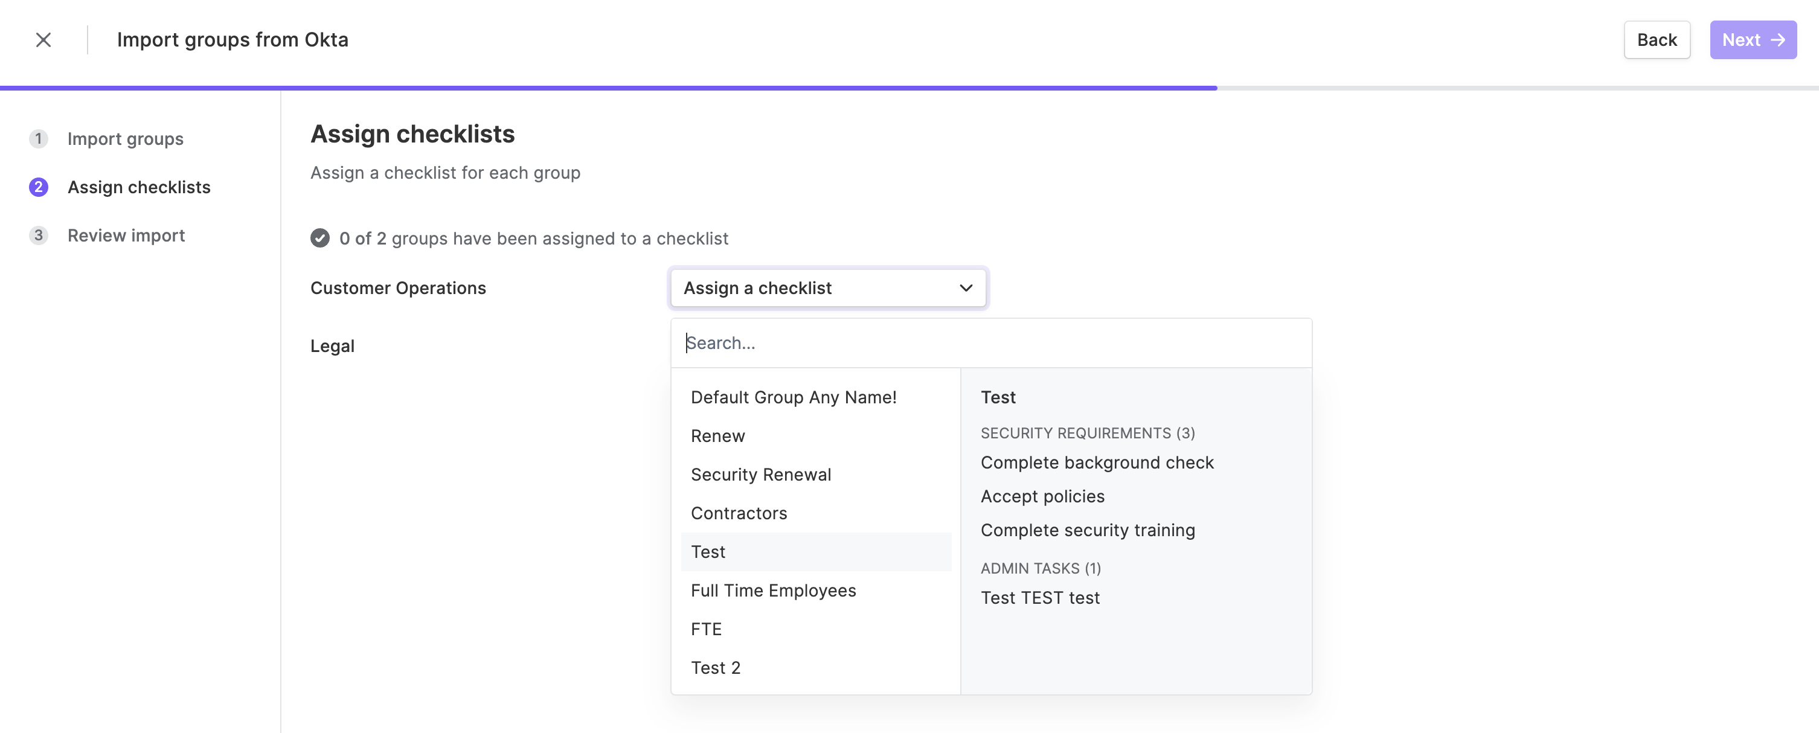Click the step 3 number badge
Screen dimensions: 1819x733
click(x=38, y=235)
